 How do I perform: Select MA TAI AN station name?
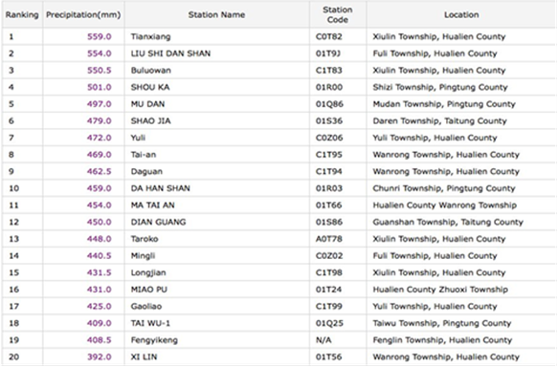[153, 205]
